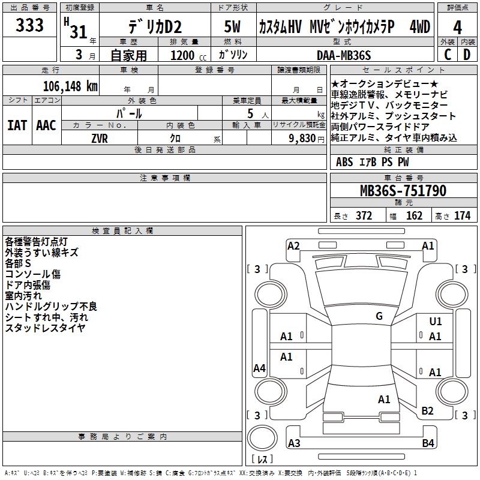This screenshot has height=480, width=480.
Task: Click the B4 mark at rear corner
Action: pyautogui.click(x=427, y=443)
